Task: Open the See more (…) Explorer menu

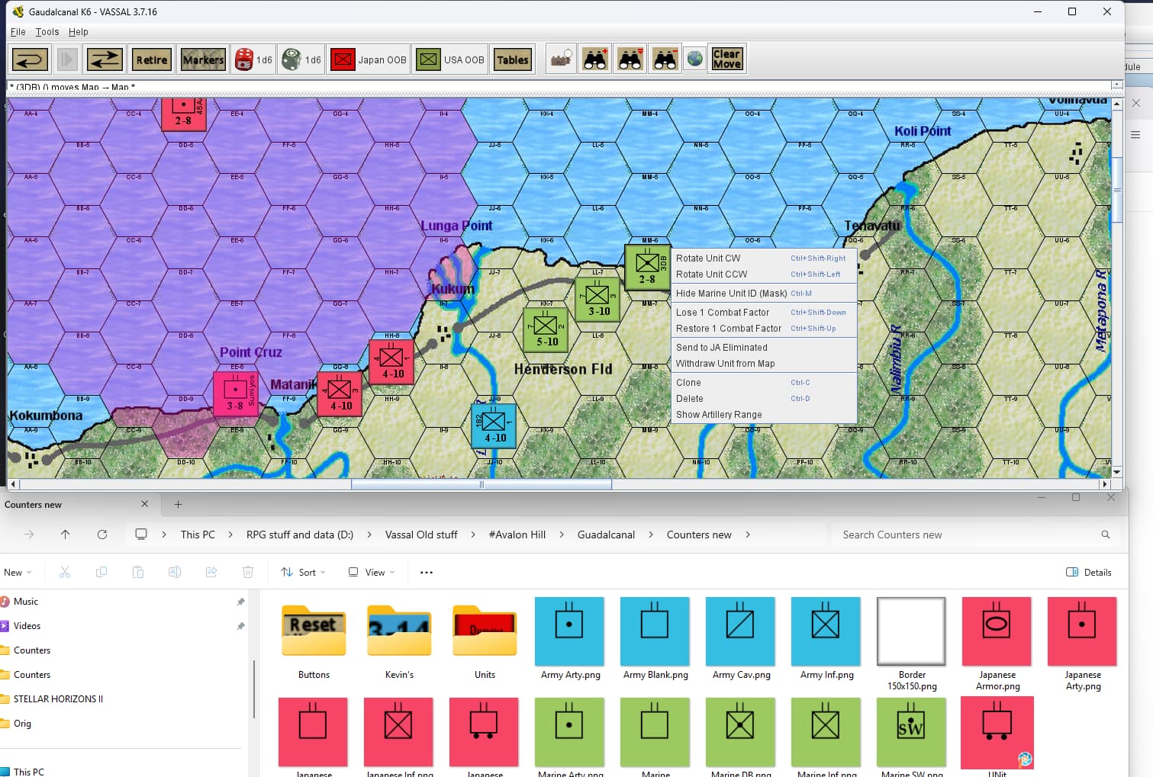Action: click(427, 573)
